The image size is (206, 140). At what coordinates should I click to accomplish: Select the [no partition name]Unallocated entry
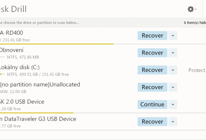point(40,84)
